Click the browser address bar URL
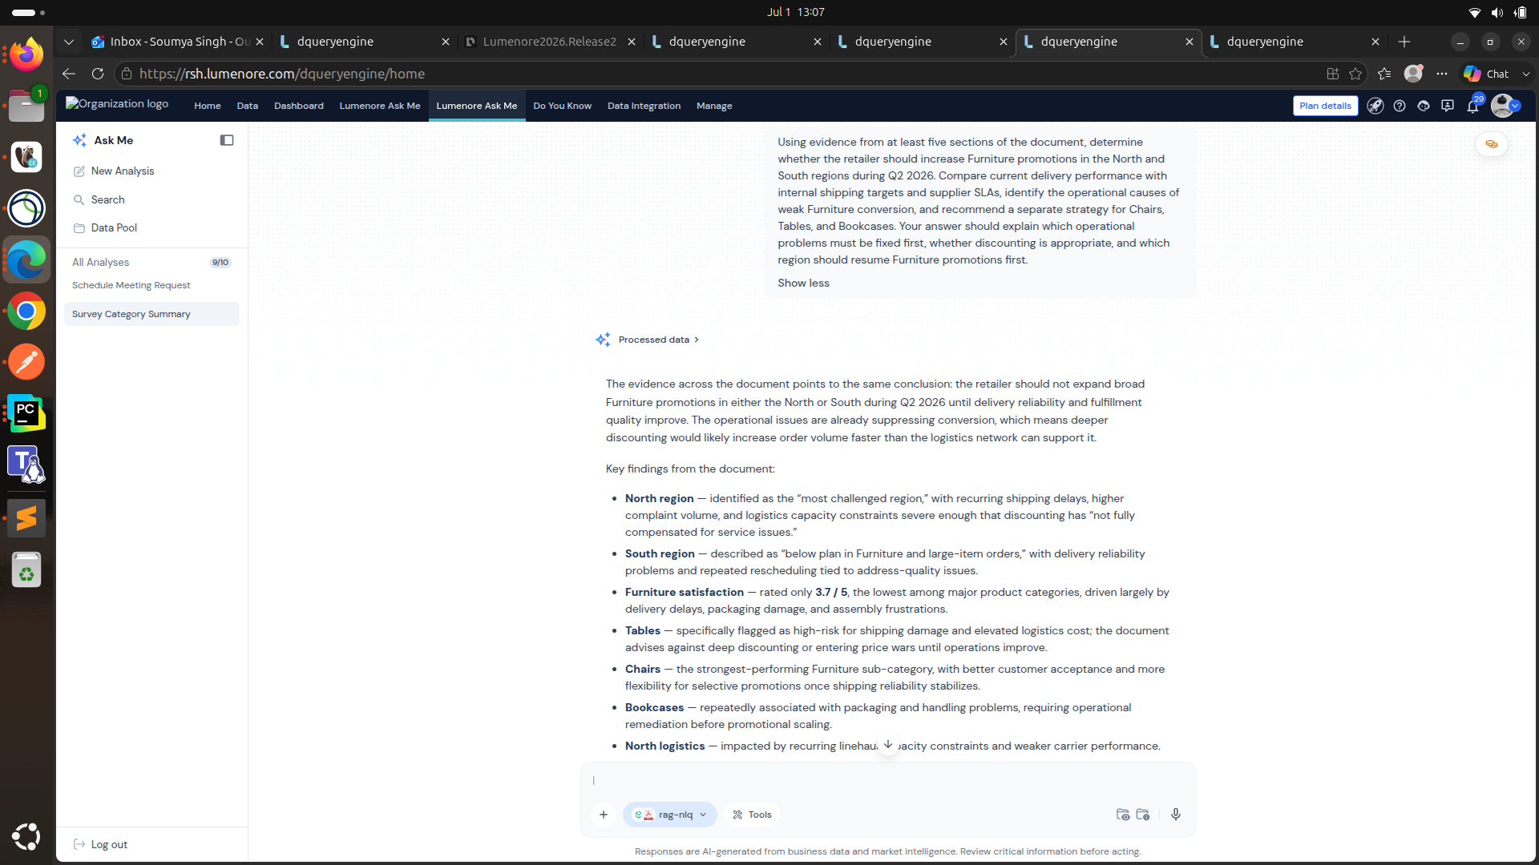 click(282, 74)
